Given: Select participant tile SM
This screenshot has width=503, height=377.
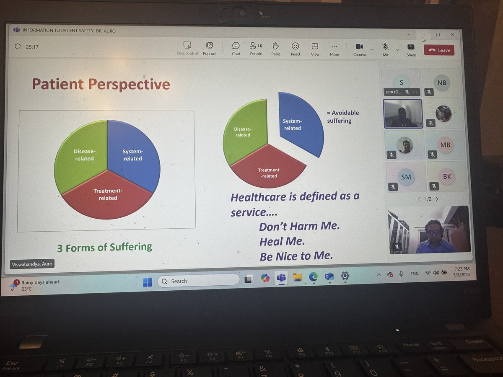Looking at the screenshot, I should pos(406,177).
